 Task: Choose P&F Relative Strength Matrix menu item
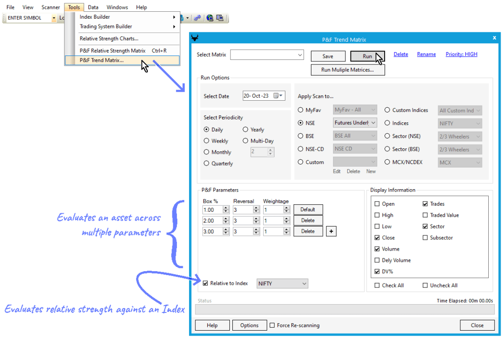pyautogui.click(x=112, y=51)
